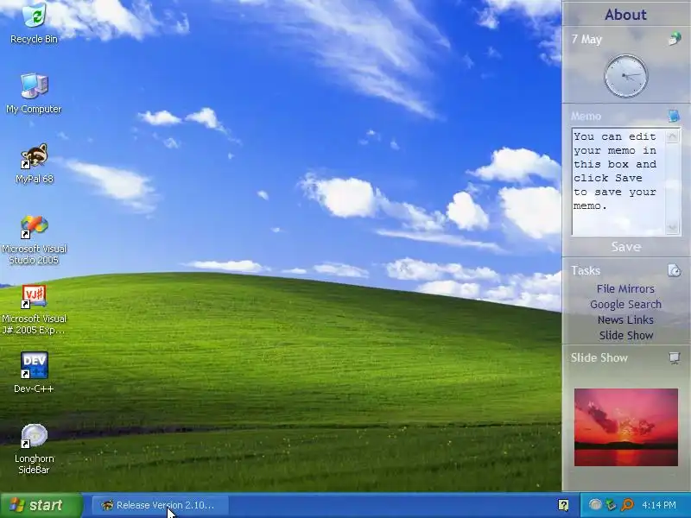
Task: Select the Longhorn SideBar desktop shortcut
Action: (x=34, y=449)
